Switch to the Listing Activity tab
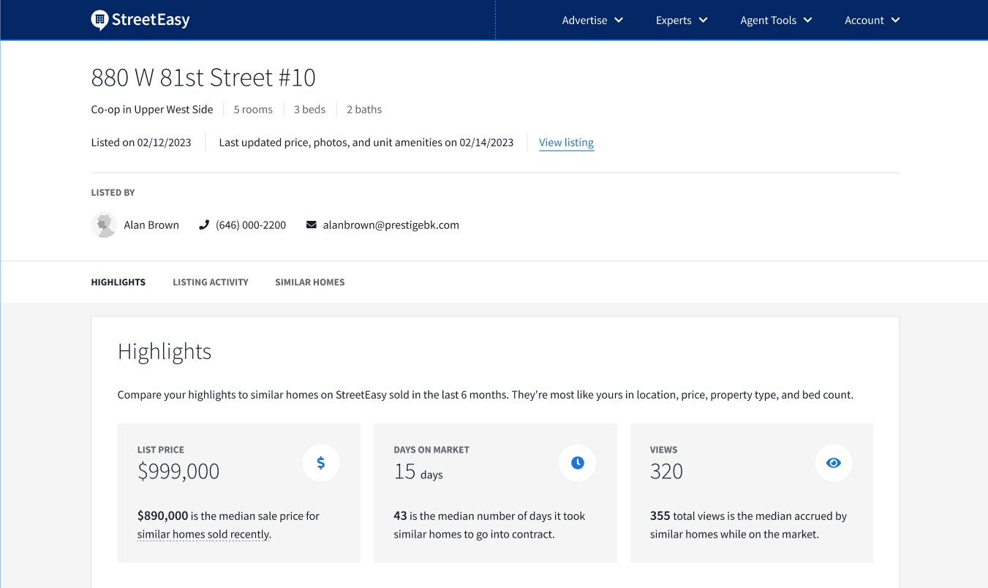This screenshot has height=588, width=988. pos(211,282)
